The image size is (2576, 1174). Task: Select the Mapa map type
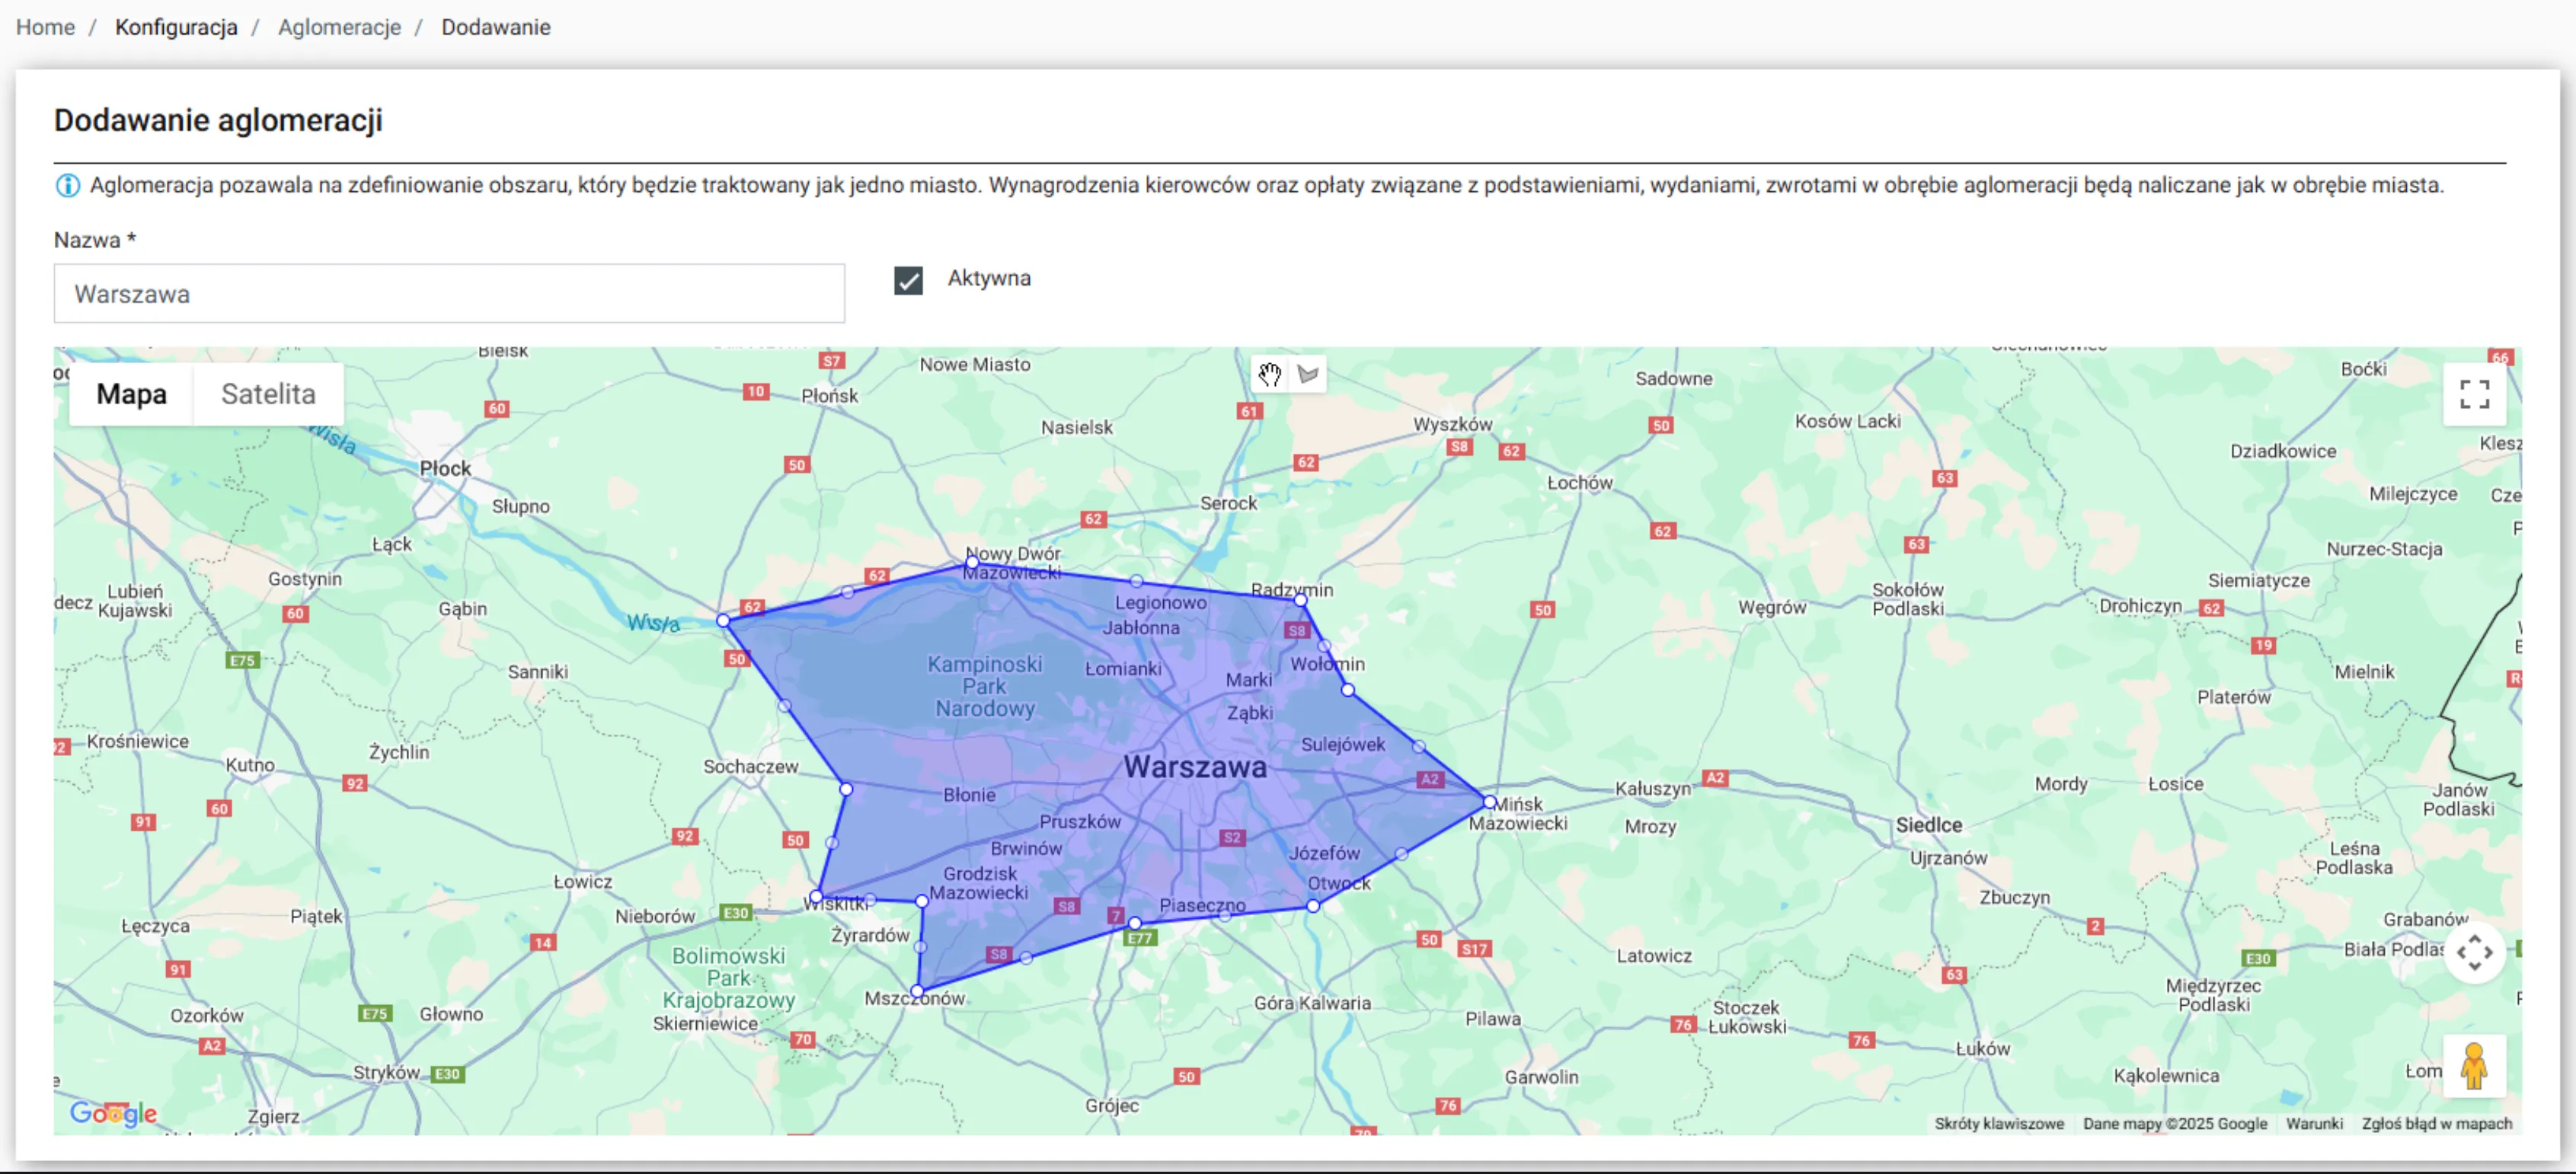click(131, 394)
